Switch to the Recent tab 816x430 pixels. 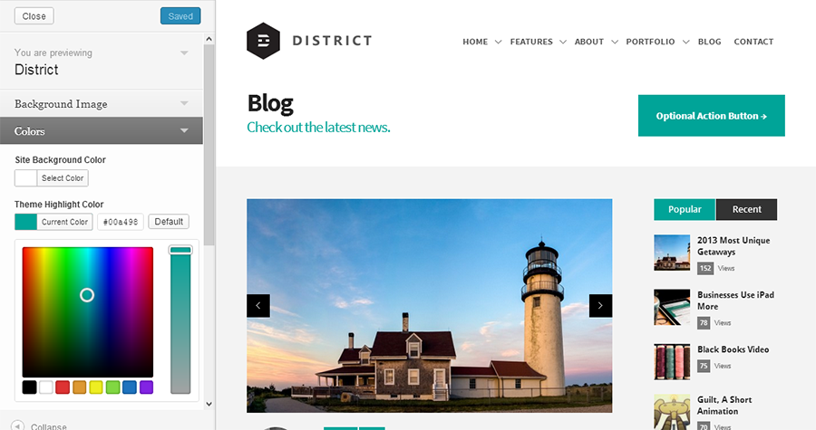pos(746,209)
